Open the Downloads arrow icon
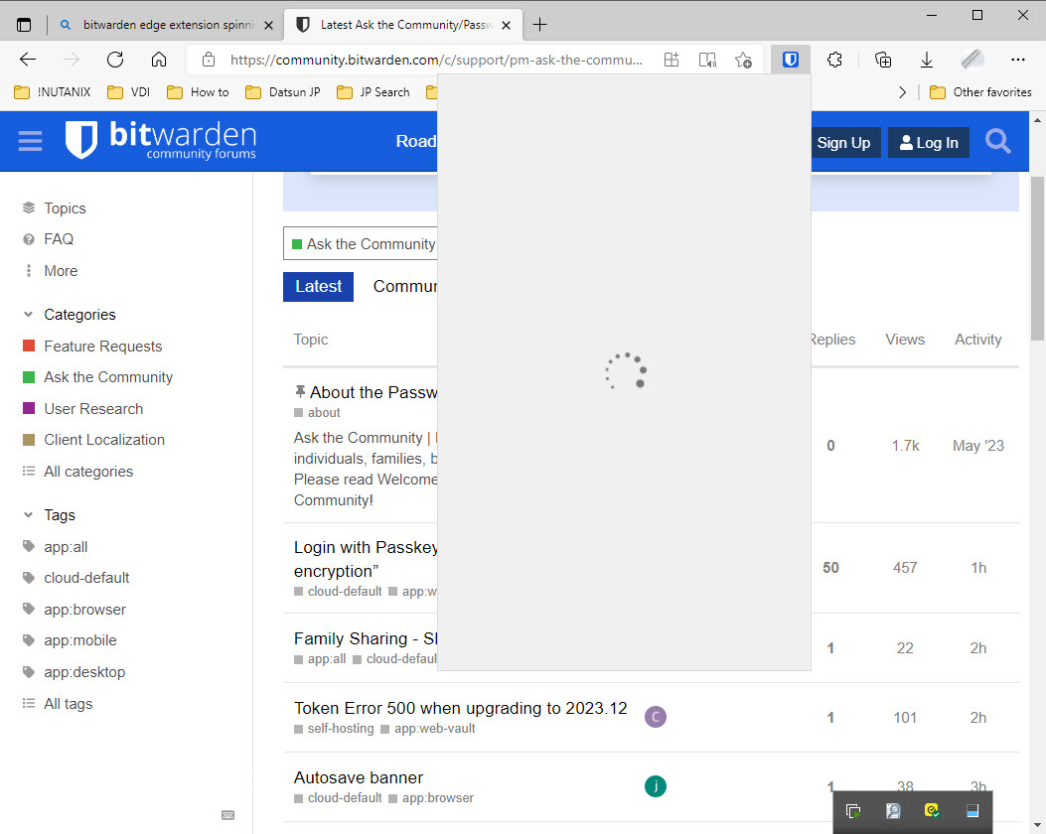The image size is (1046, 834). [927, 60]
